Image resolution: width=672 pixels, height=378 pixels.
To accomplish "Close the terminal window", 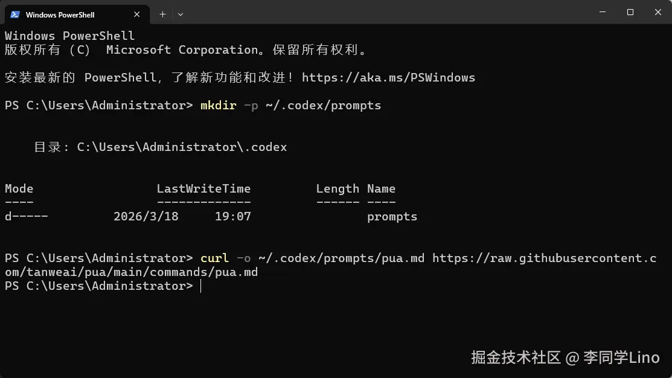I will pos(657,12).
